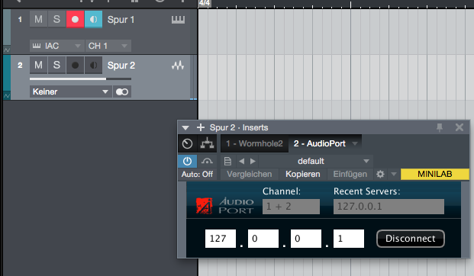
Task: Click AudioPort red logo
Action: pos(204,206)
